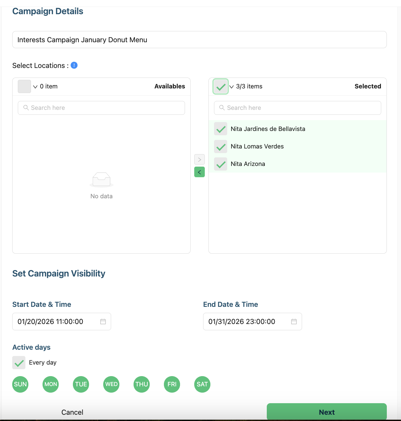Click the blue info icon beside Select Locations

74,65
